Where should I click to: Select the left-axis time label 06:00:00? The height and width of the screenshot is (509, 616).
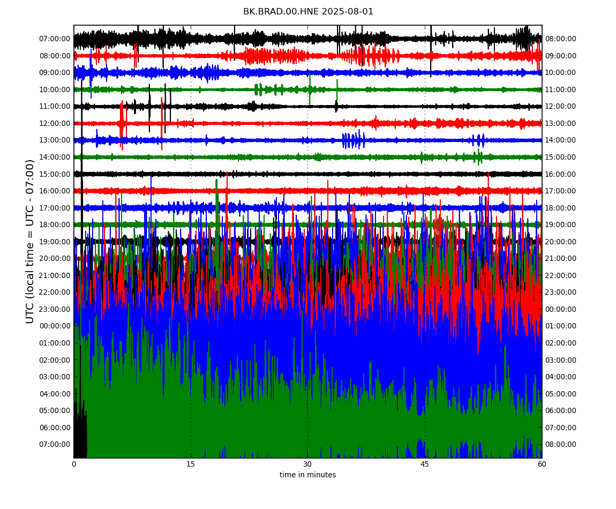[55, 428]
